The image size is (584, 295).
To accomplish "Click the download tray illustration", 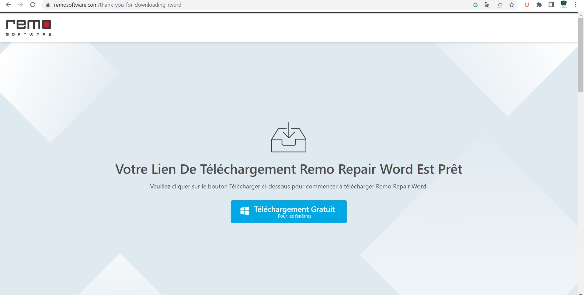I will click(289, 137).
